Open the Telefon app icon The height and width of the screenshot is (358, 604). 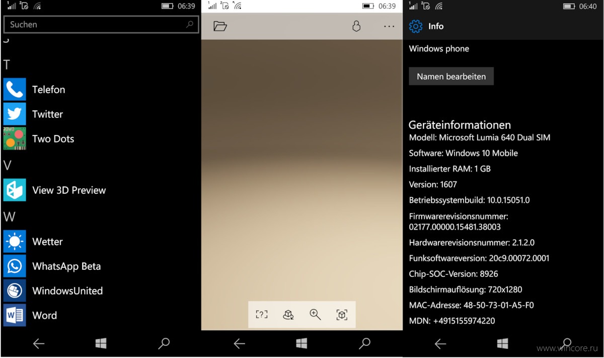point(15,90)
